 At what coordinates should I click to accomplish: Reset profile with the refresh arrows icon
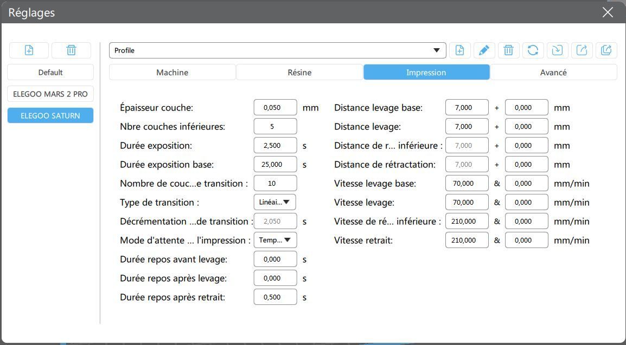coord(533,50)
